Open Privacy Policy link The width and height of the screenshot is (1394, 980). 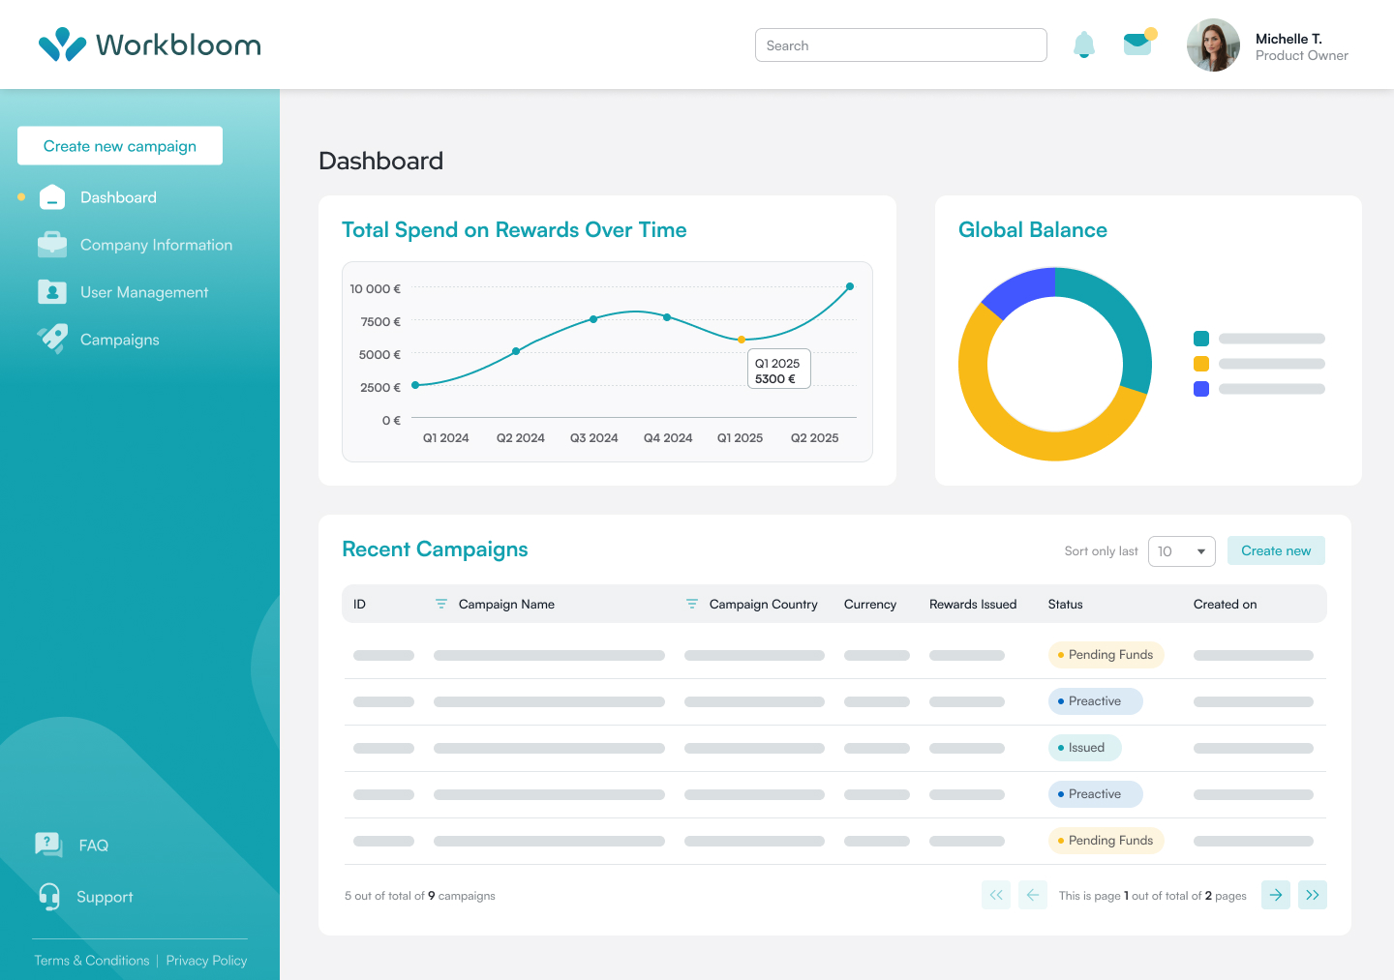(x=206, y=961)
